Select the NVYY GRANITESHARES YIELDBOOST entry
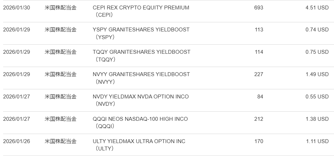Viewport: 334px width, 156px height. pyautogui.click(x=141, y=74)
